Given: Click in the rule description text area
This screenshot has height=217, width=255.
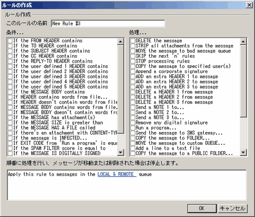Looking at the screenshot, I should coord(127,185).
